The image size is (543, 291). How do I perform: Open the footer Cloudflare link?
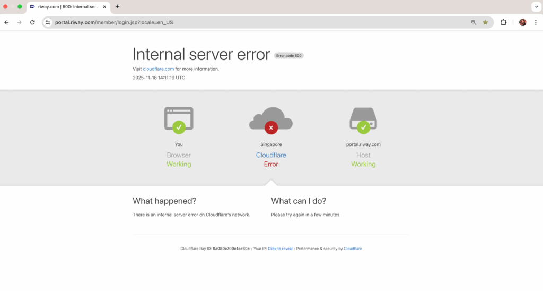pos(353,249)
